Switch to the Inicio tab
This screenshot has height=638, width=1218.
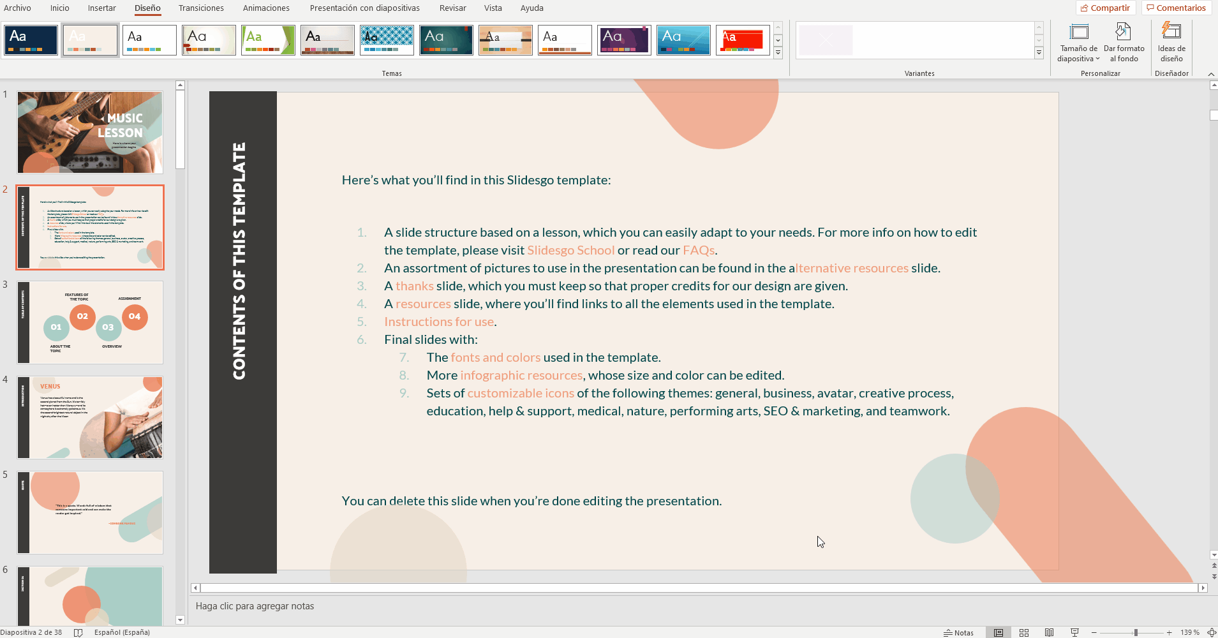(60, 8)
